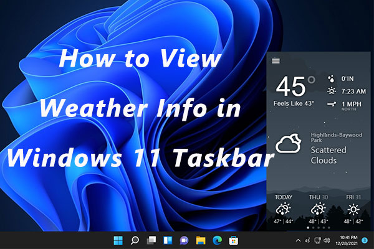Select the THU 30 forecast icon
The width and height of the screenshot is (374, 249).
318,209
